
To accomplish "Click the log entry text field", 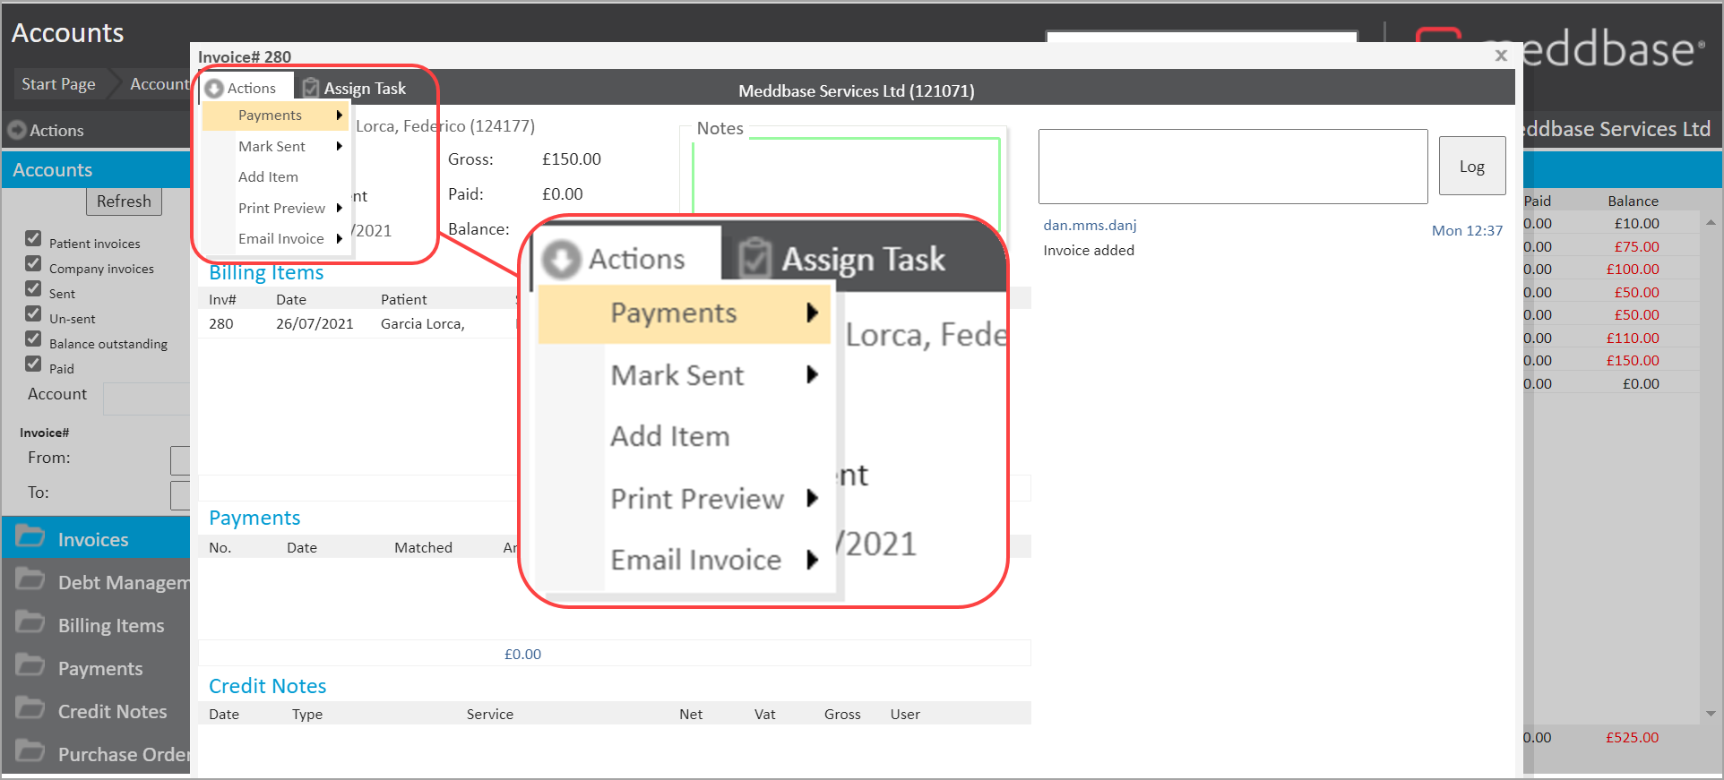I will (x=1233, y=167).
